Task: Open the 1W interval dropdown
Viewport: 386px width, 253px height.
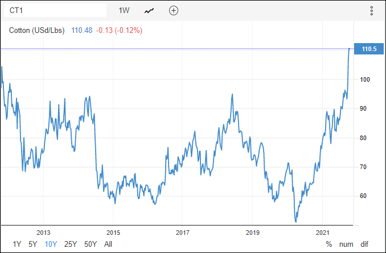Action: click(x=124, y=10)
